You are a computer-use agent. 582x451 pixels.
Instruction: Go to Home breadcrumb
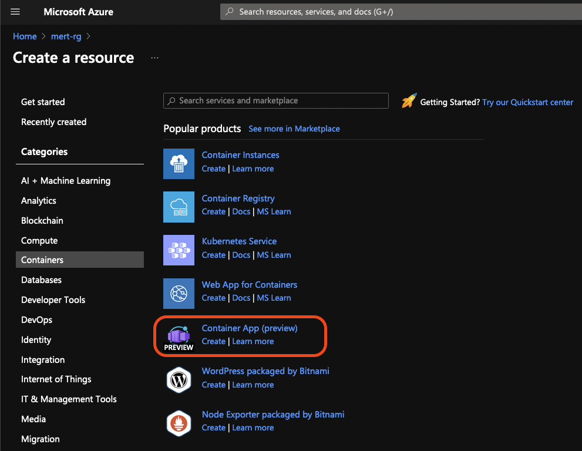click(25, 36)
